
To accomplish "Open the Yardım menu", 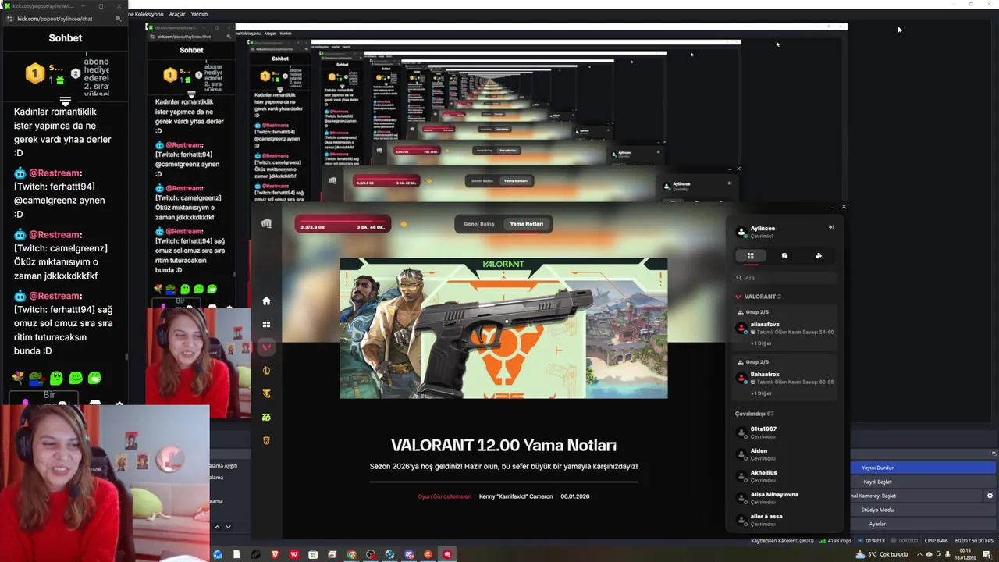I will point(199,14).
